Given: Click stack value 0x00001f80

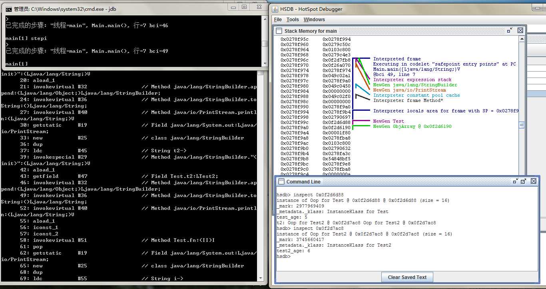Looking at the screenshot, I should tap(337, 133).
